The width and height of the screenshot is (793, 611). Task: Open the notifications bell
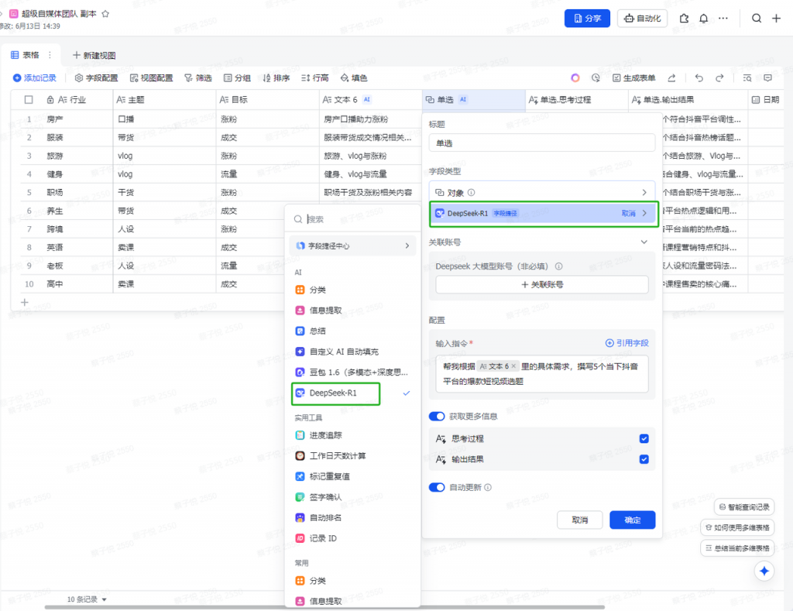coord(703,19)
